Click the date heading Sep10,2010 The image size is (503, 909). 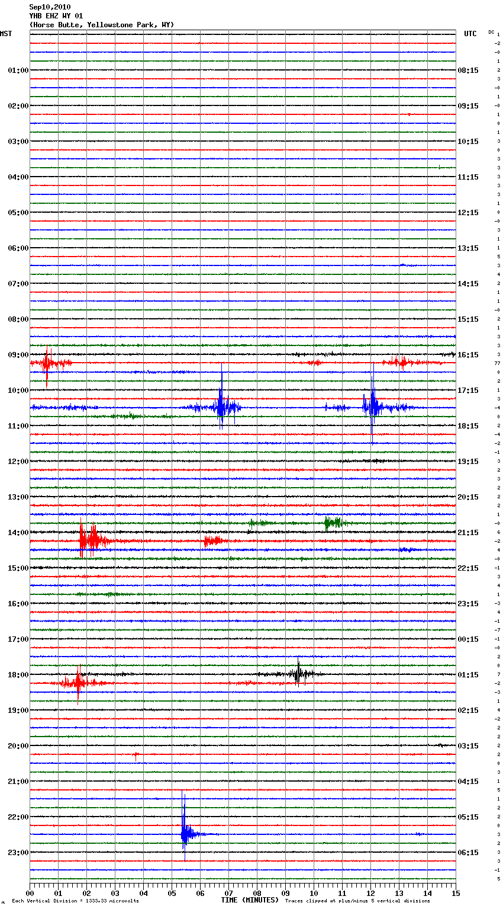click(50, 7)
